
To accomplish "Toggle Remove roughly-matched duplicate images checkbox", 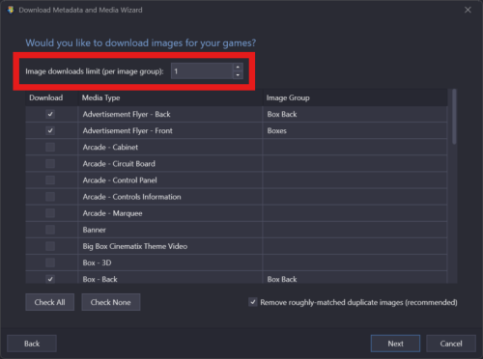I will point(253,302).
